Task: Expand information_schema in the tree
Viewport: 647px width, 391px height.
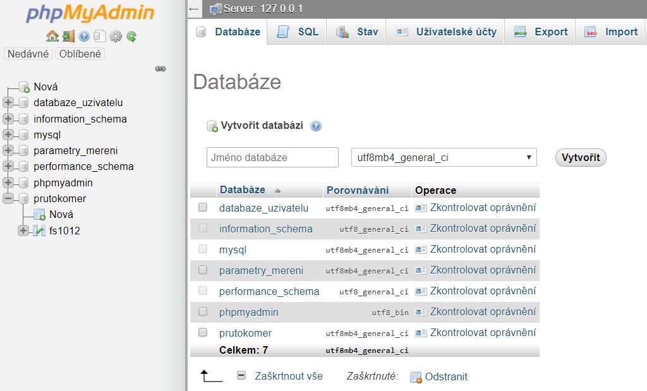Action: pos(8,118)
